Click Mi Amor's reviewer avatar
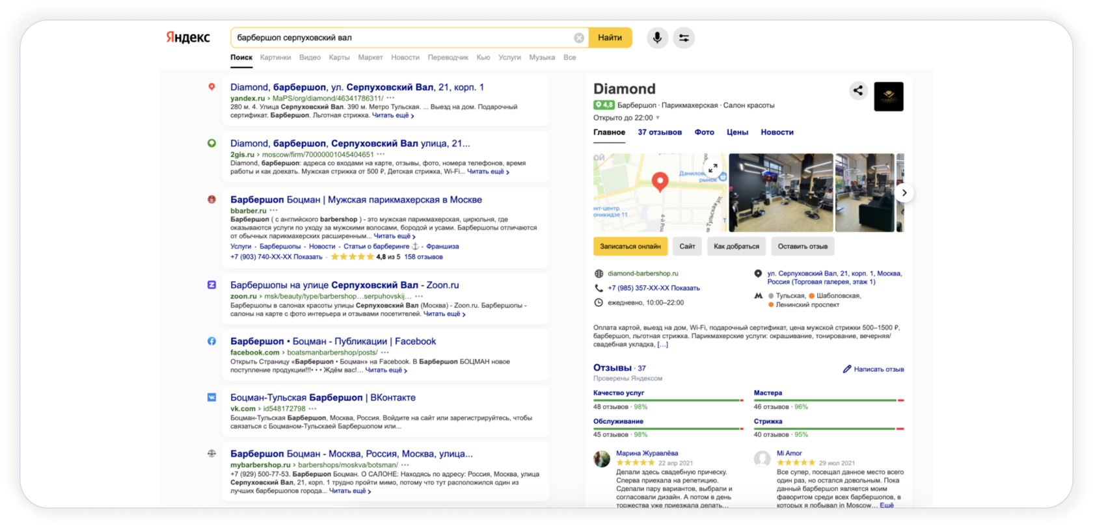 pyautogui.click(x=762, y=459)
